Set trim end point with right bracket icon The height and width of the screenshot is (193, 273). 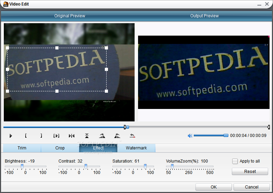41,136
